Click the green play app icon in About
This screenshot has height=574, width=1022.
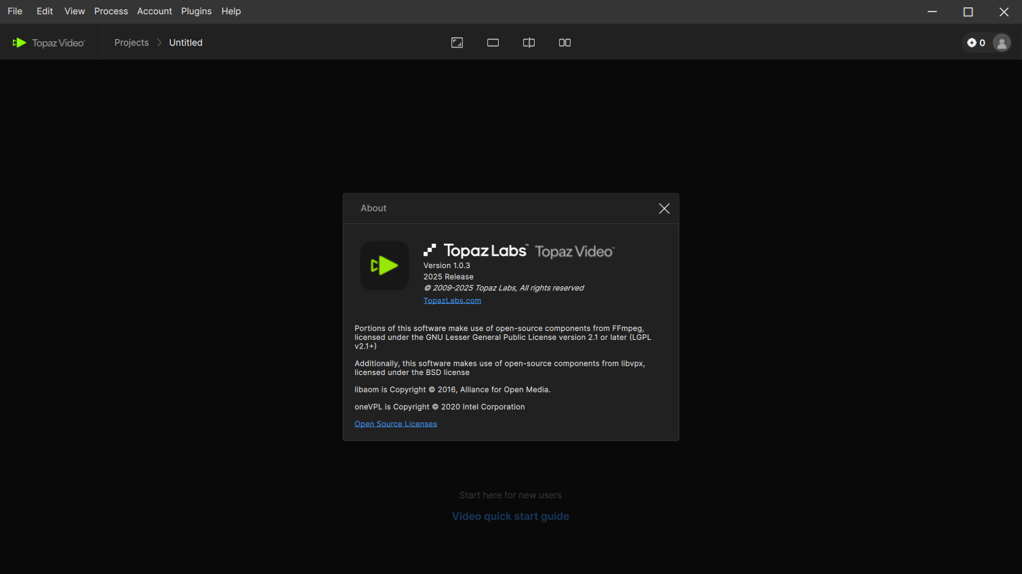click(x=384, y=265)
